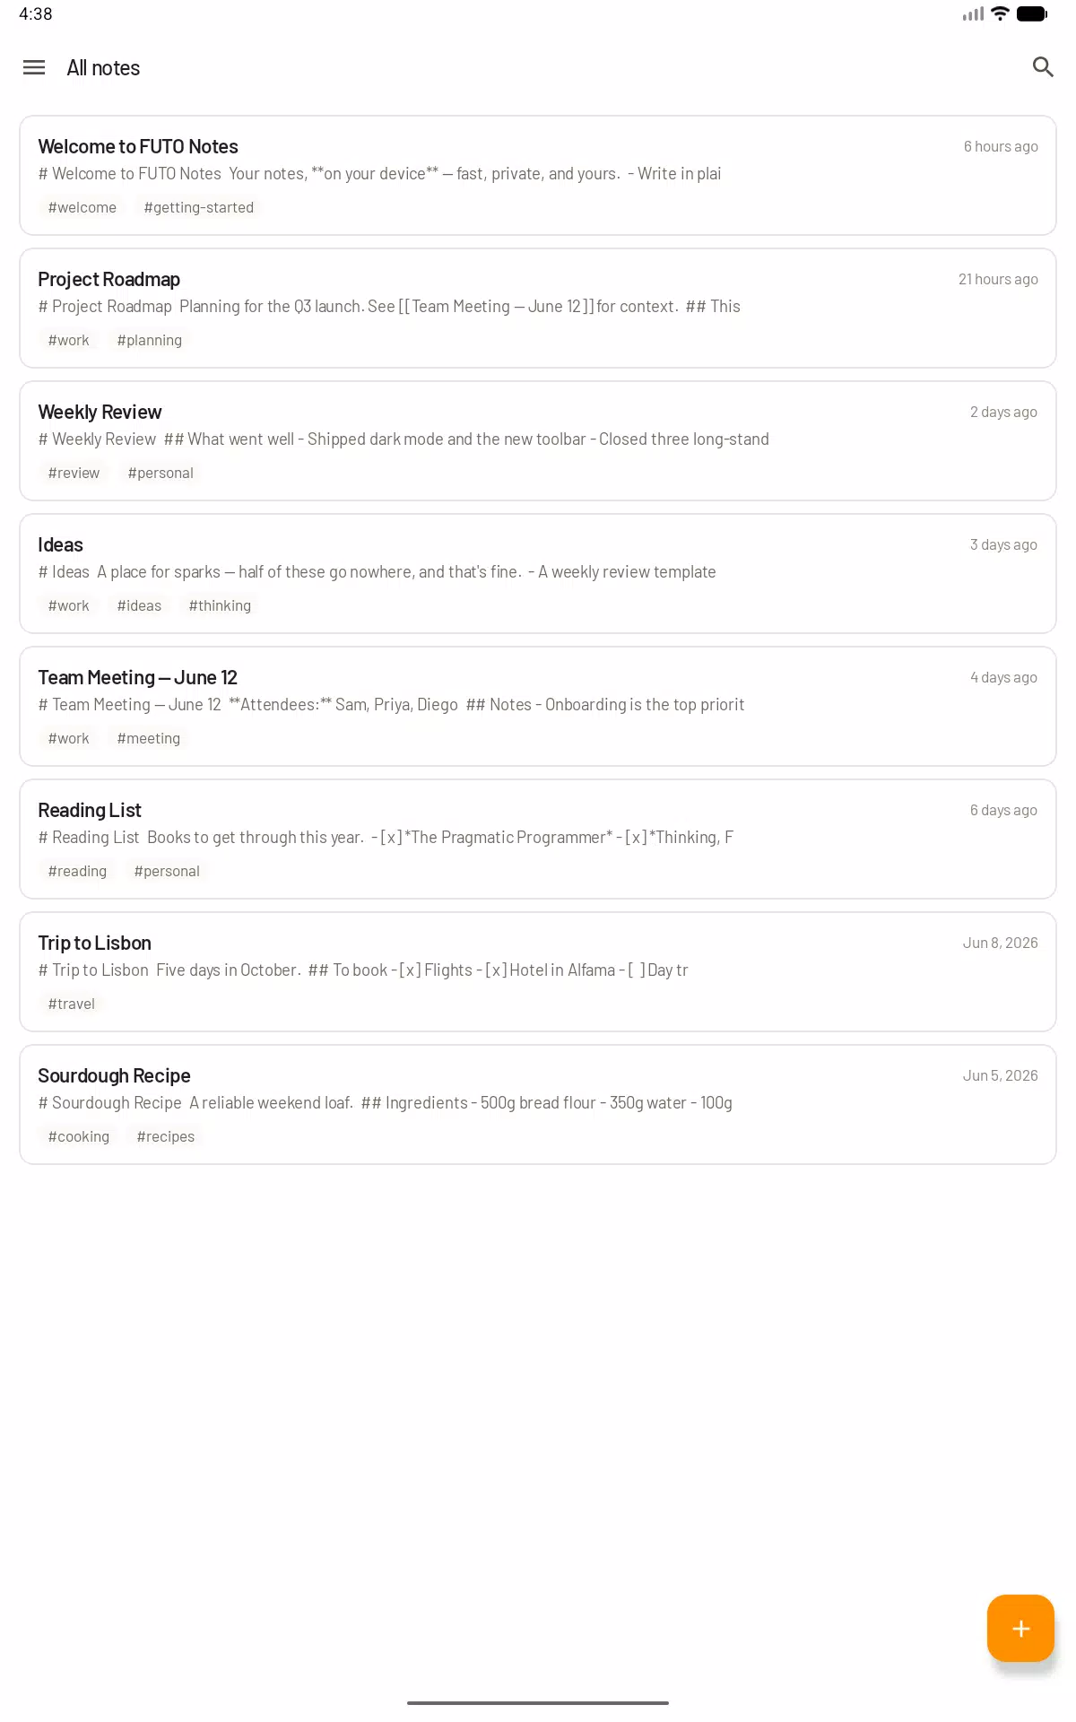Tap the search magnifier icon
Viewport: 1076px width, 1722px height.
point(1042,67)
